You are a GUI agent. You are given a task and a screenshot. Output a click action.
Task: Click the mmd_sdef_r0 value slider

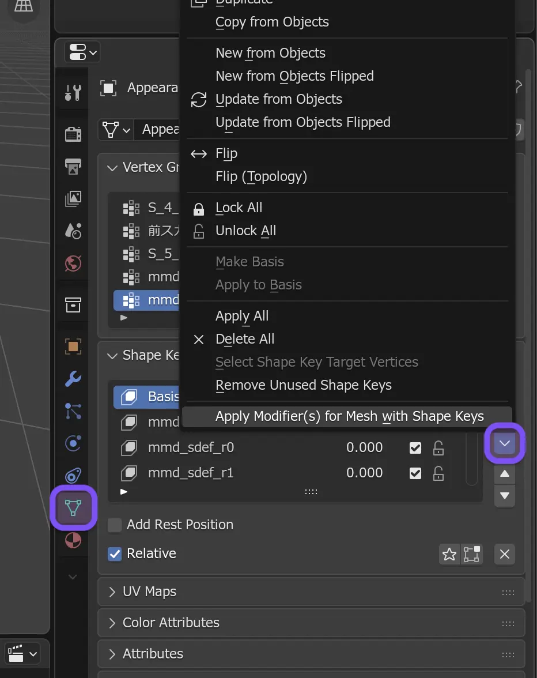click(x=364, y=447)
